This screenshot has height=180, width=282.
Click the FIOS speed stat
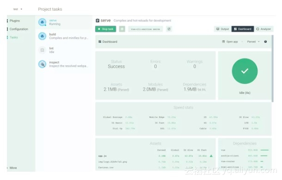pyautogui.click(x=251, y=128)
